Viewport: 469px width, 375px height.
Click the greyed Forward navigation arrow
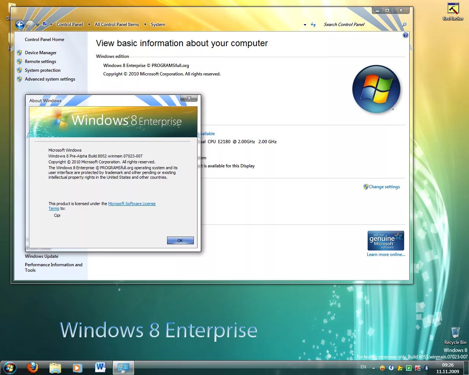pyautogui.click(x=30, y=25)
